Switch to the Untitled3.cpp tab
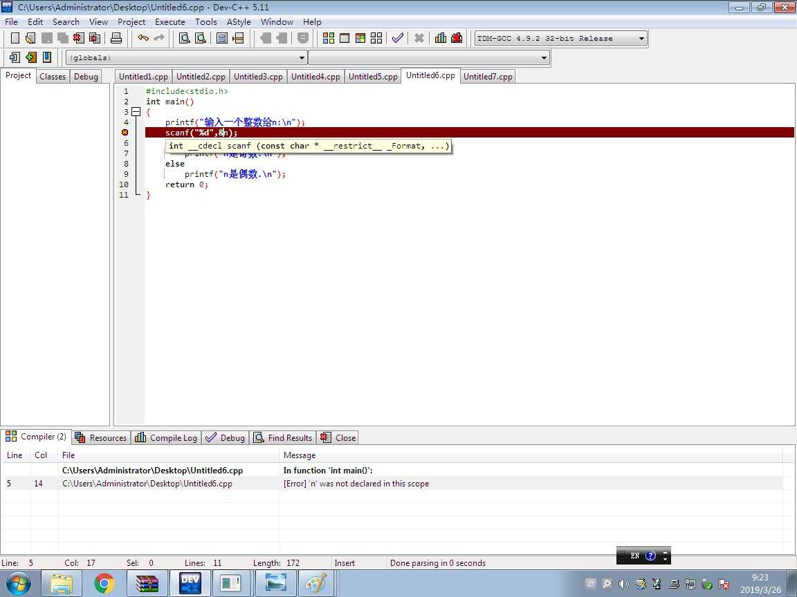797x597 pixels. 258,77
